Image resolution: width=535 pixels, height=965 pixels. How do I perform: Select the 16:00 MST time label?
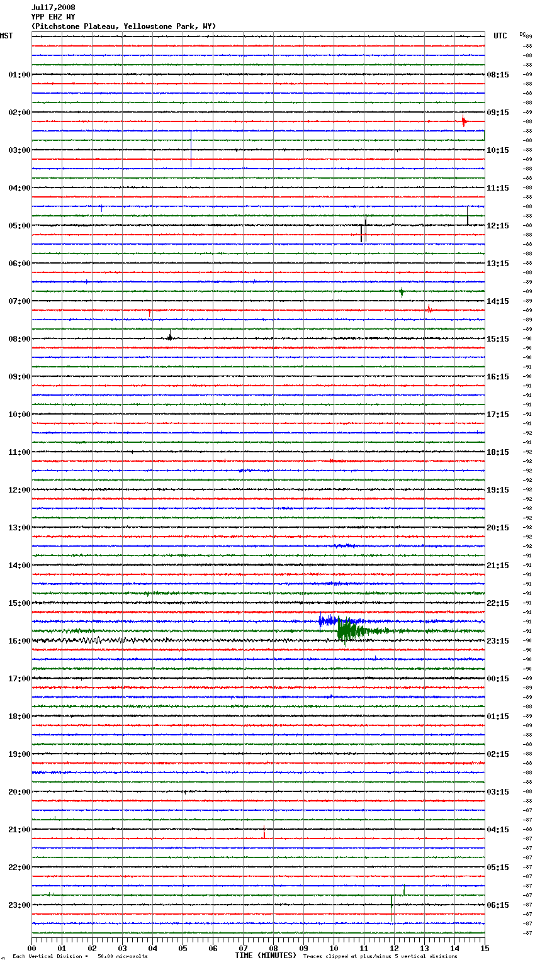point(20,641)
